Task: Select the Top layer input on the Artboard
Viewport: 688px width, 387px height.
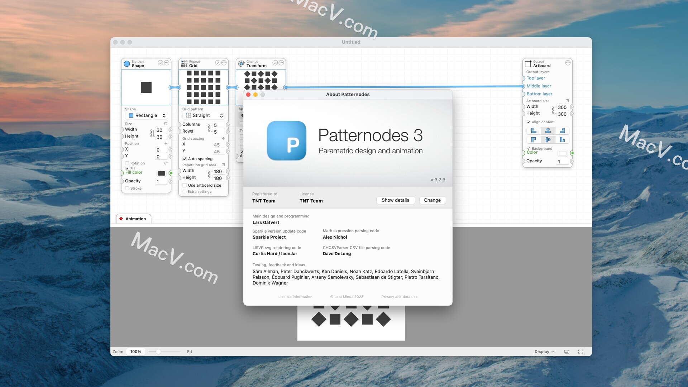Action: pos(536,78)
